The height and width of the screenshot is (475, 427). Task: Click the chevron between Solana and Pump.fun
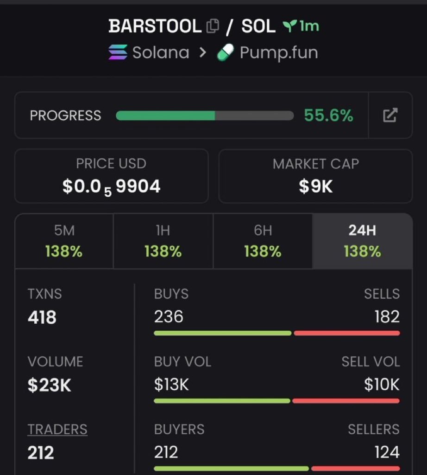203,52
